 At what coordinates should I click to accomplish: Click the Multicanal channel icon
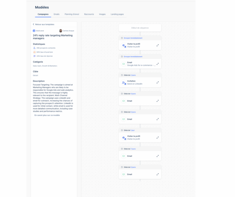coord(34,31)
